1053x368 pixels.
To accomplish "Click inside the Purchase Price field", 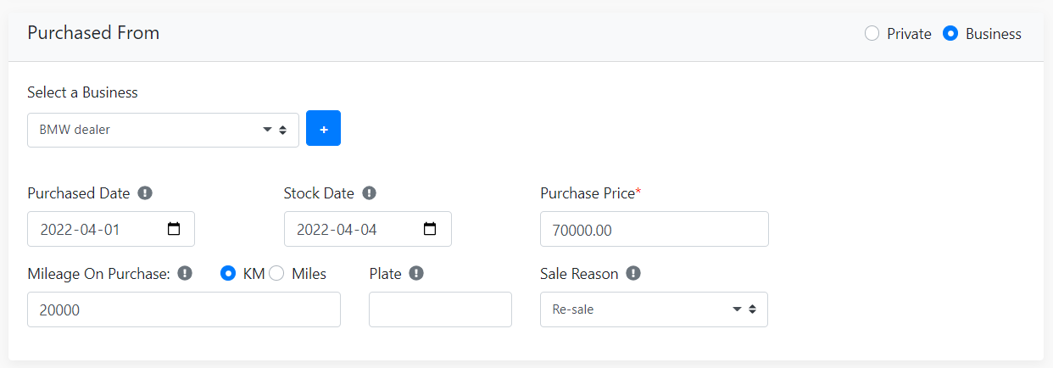I will pyautogui.click(x=654, y=229).
